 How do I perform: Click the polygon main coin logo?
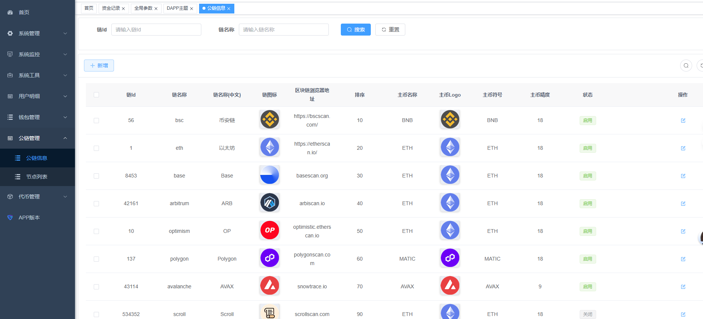(x=450, y=258)
